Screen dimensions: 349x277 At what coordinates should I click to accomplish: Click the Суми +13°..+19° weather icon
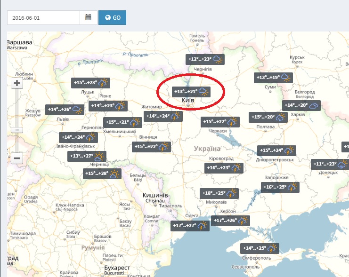click(x=285, y=78)
